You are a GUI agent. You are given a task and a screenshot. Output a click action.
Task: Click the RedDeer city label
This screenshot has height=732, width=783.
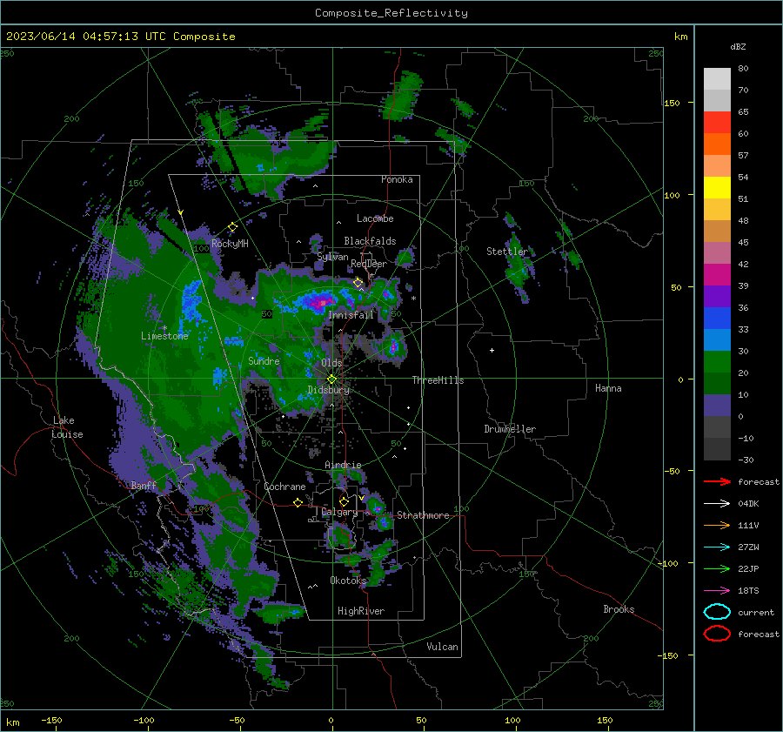click(369, 264)
